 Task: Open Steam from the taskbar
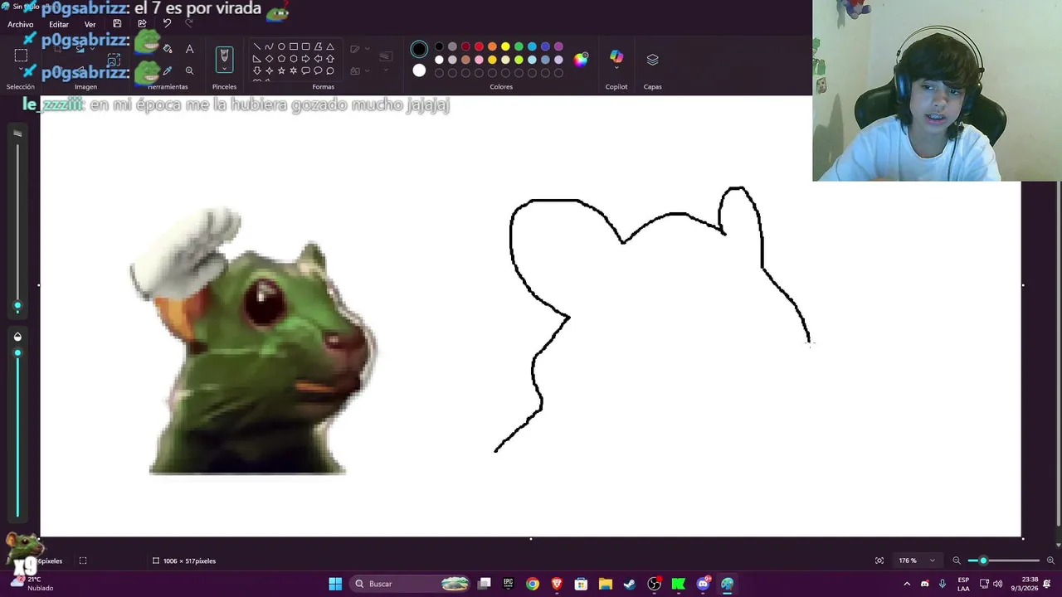coord(630,584)
